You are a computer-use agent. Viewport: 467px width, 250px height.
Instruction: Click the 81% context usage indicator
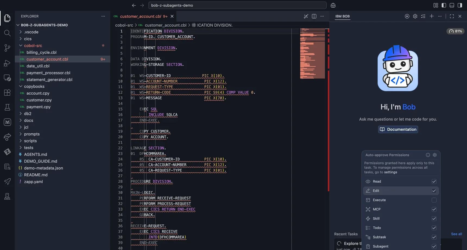tap(455, 31)
